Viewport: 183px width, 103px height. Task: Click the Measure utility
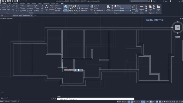point(142,8)
